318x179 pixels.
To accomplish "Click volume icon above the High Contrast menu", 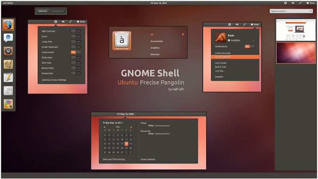I will [63, 21].
